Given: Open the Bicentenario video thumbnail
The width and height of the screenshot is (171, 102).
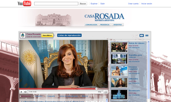Looking at the screenshot, I should click(119, 94).
